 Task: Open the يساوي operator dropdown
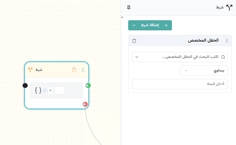pyautogui.click(x=204, y=71)
